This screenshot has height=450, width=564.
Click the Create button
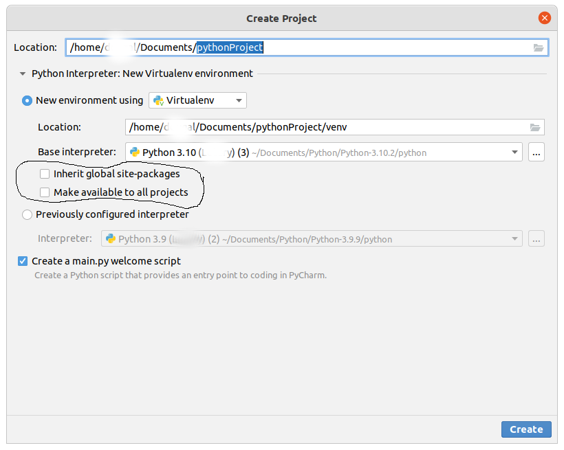526,429
